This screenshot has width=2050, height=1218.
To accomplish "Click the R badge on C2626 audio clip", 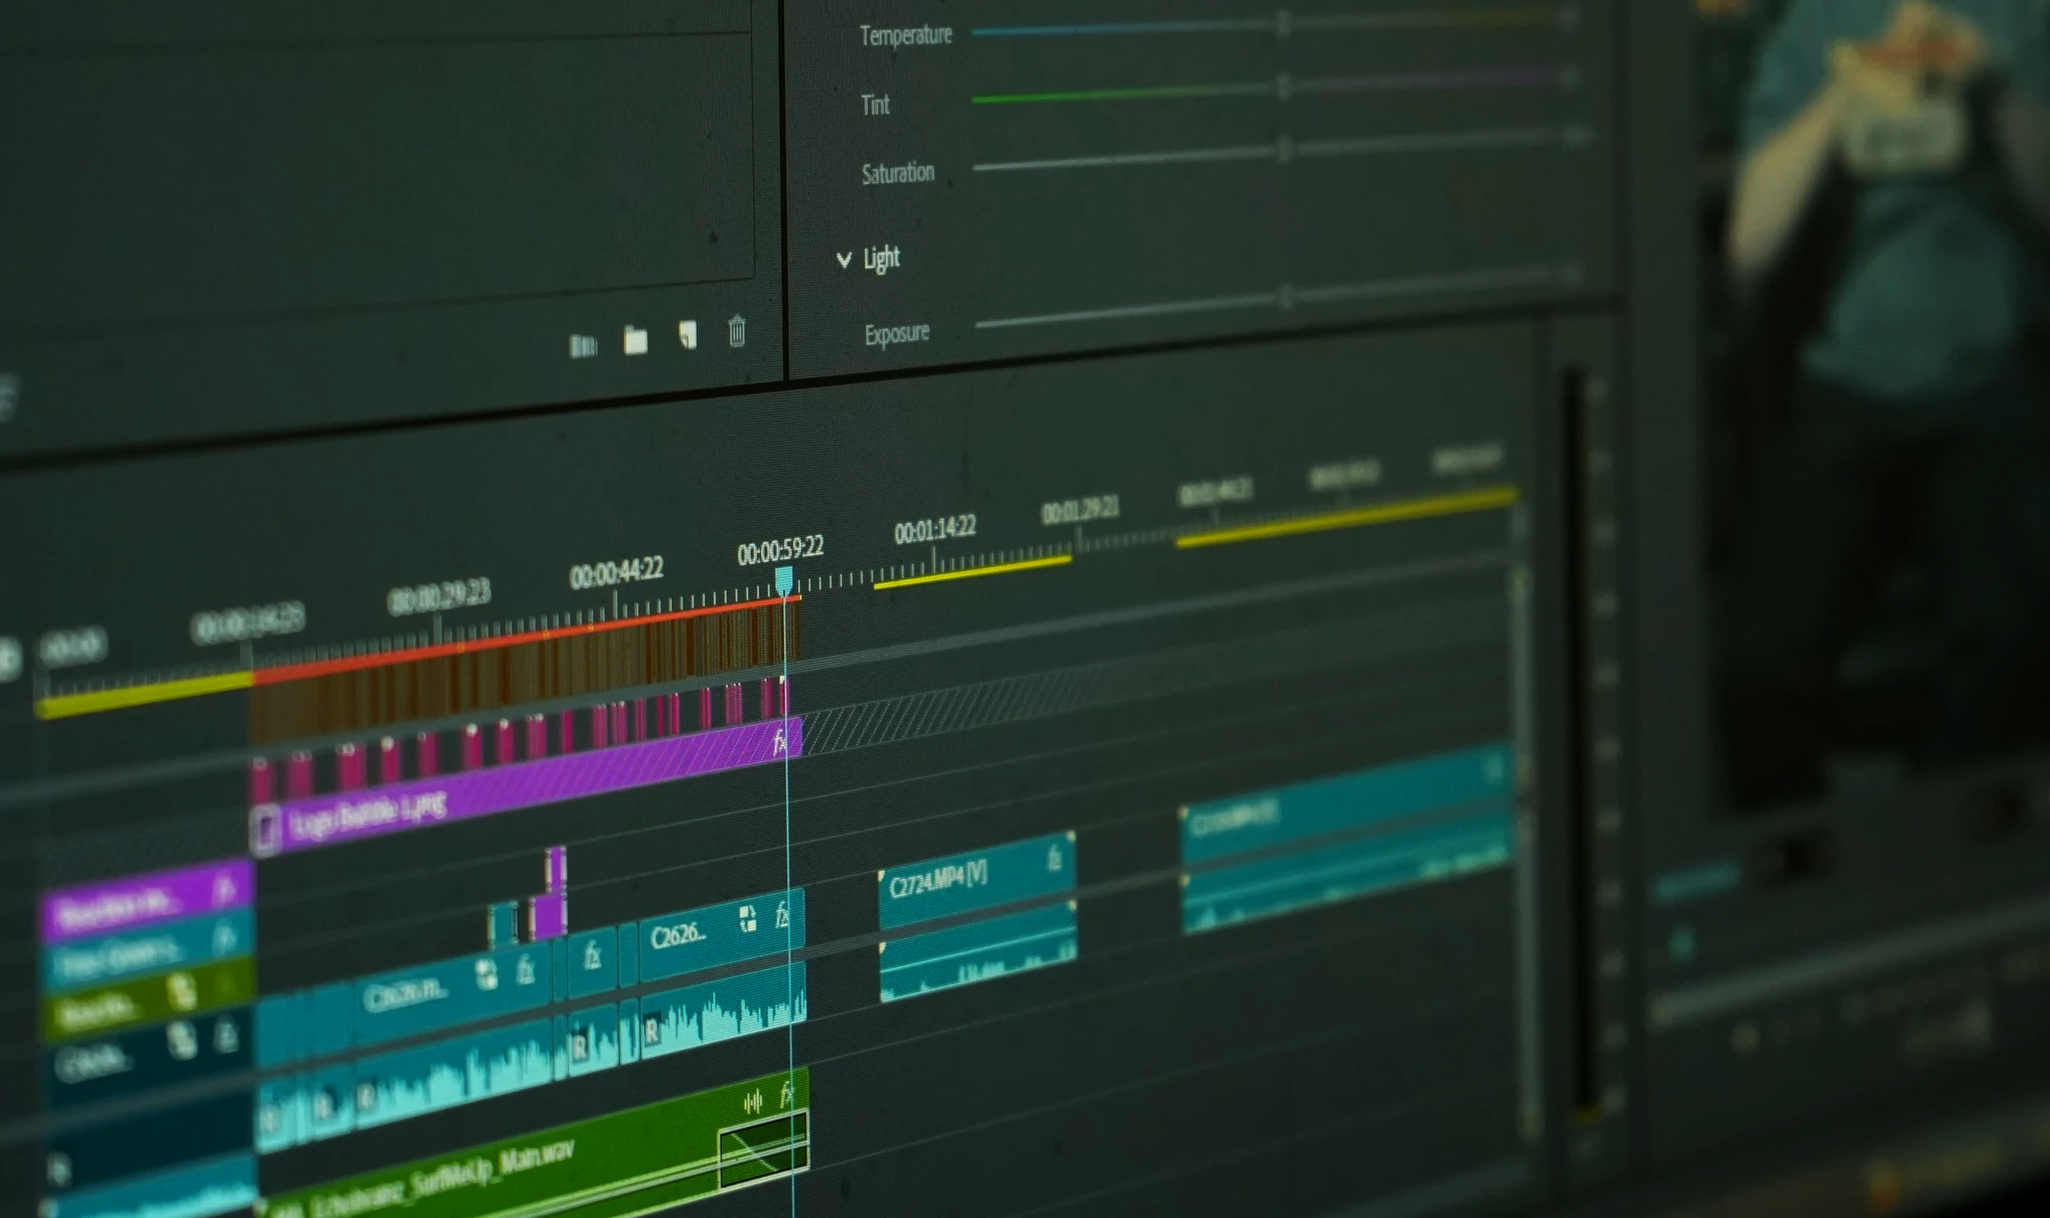I will (x=651, y=1032).
